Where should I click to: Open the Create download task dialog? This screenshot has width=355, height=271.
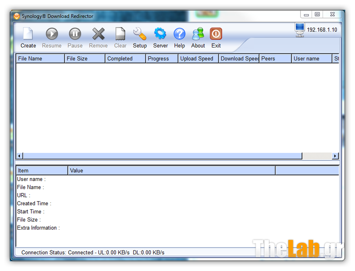tap(28, 34)
